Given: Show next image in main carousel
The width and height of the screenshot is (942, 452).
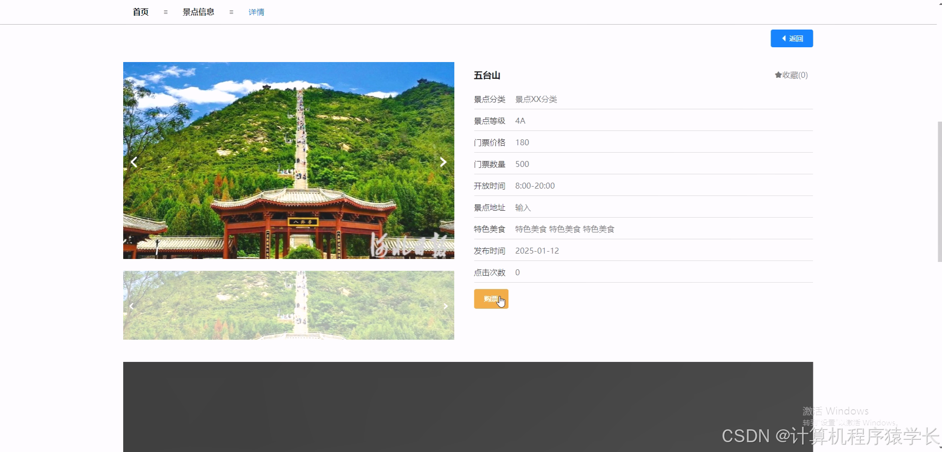Looking at the screenshot, I should coord(443,162).
